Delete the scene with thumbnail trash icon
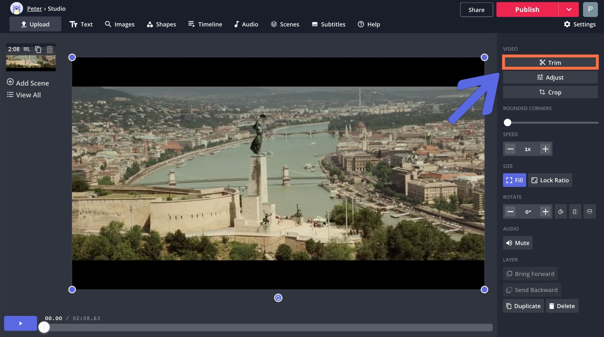This screenshot has height=337, width=604. pyautogui.click(x=50, y=49)
